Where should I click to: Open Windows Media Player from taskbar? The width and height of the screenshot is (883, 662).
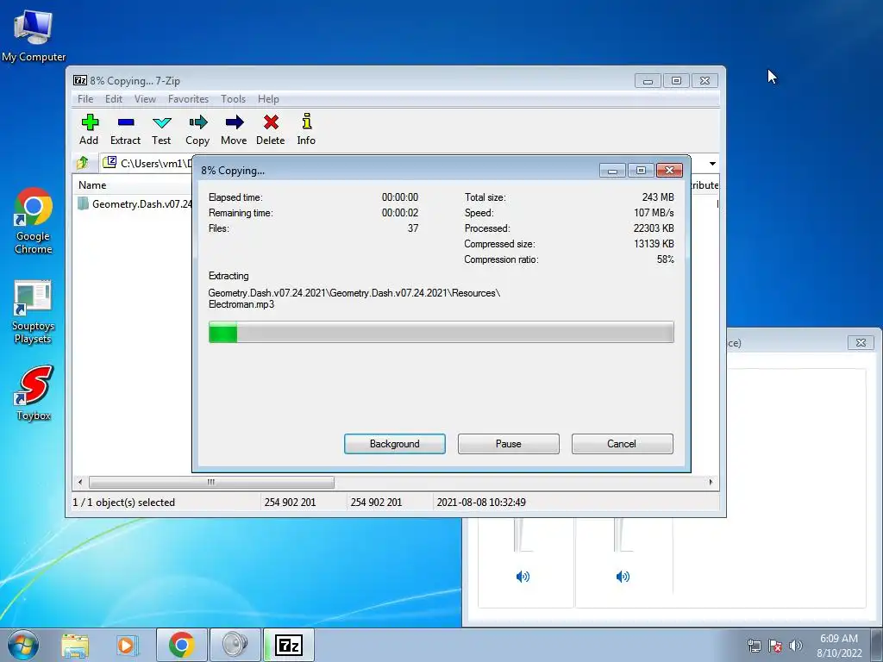pyautogui.click(x=127, y=645)
